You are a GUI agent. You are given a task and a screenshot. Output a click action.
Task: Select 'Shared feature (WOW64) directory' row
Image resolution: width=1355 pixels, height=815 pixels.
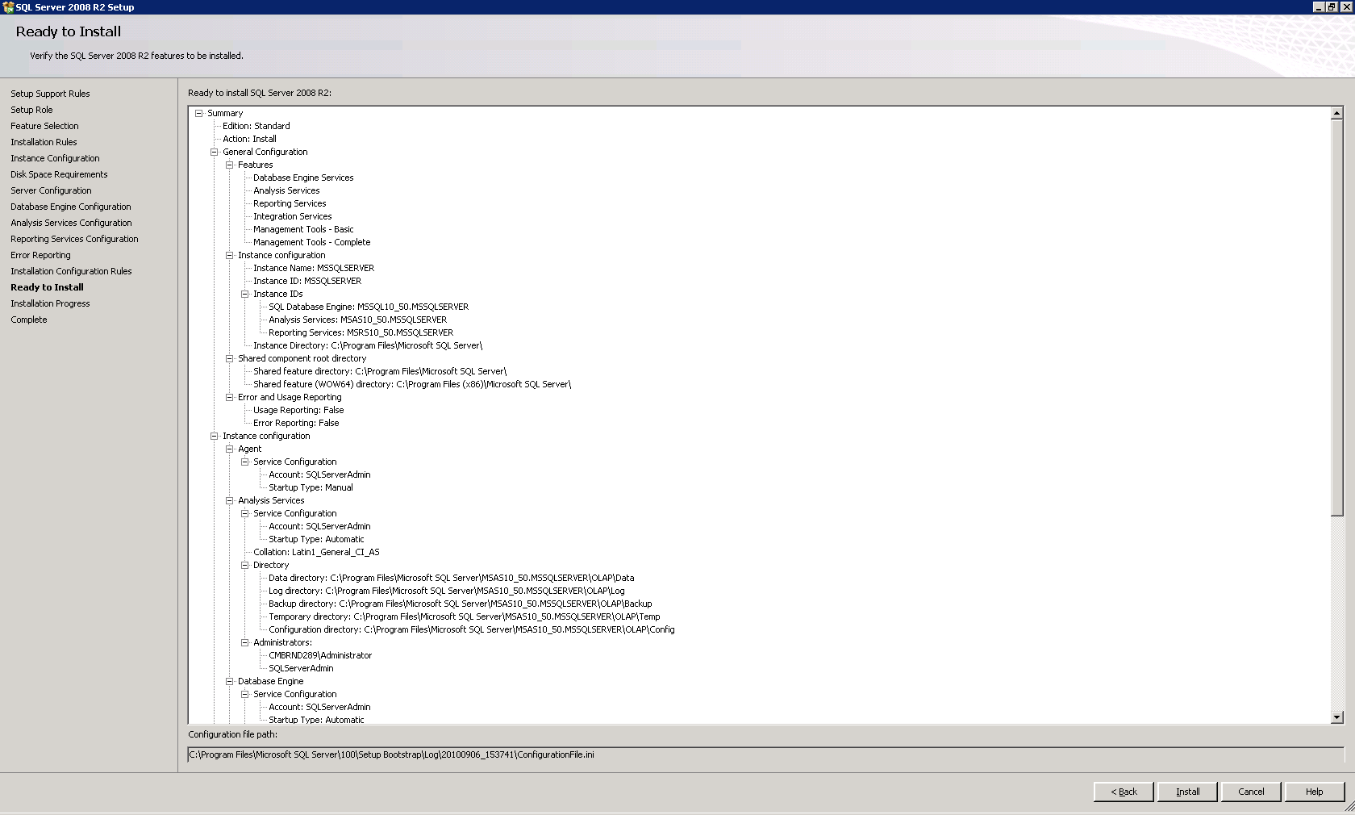tap(412, 384)
